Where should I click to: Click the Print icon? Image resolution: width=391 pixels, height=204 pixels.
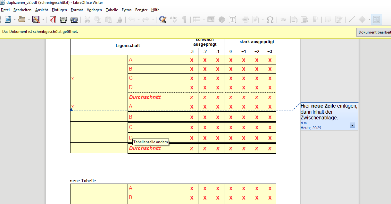pyautogui.click(x=63, y=19)
